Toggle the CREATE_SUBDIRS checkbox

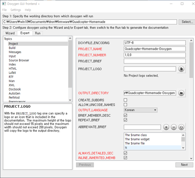tap(125, 100)
